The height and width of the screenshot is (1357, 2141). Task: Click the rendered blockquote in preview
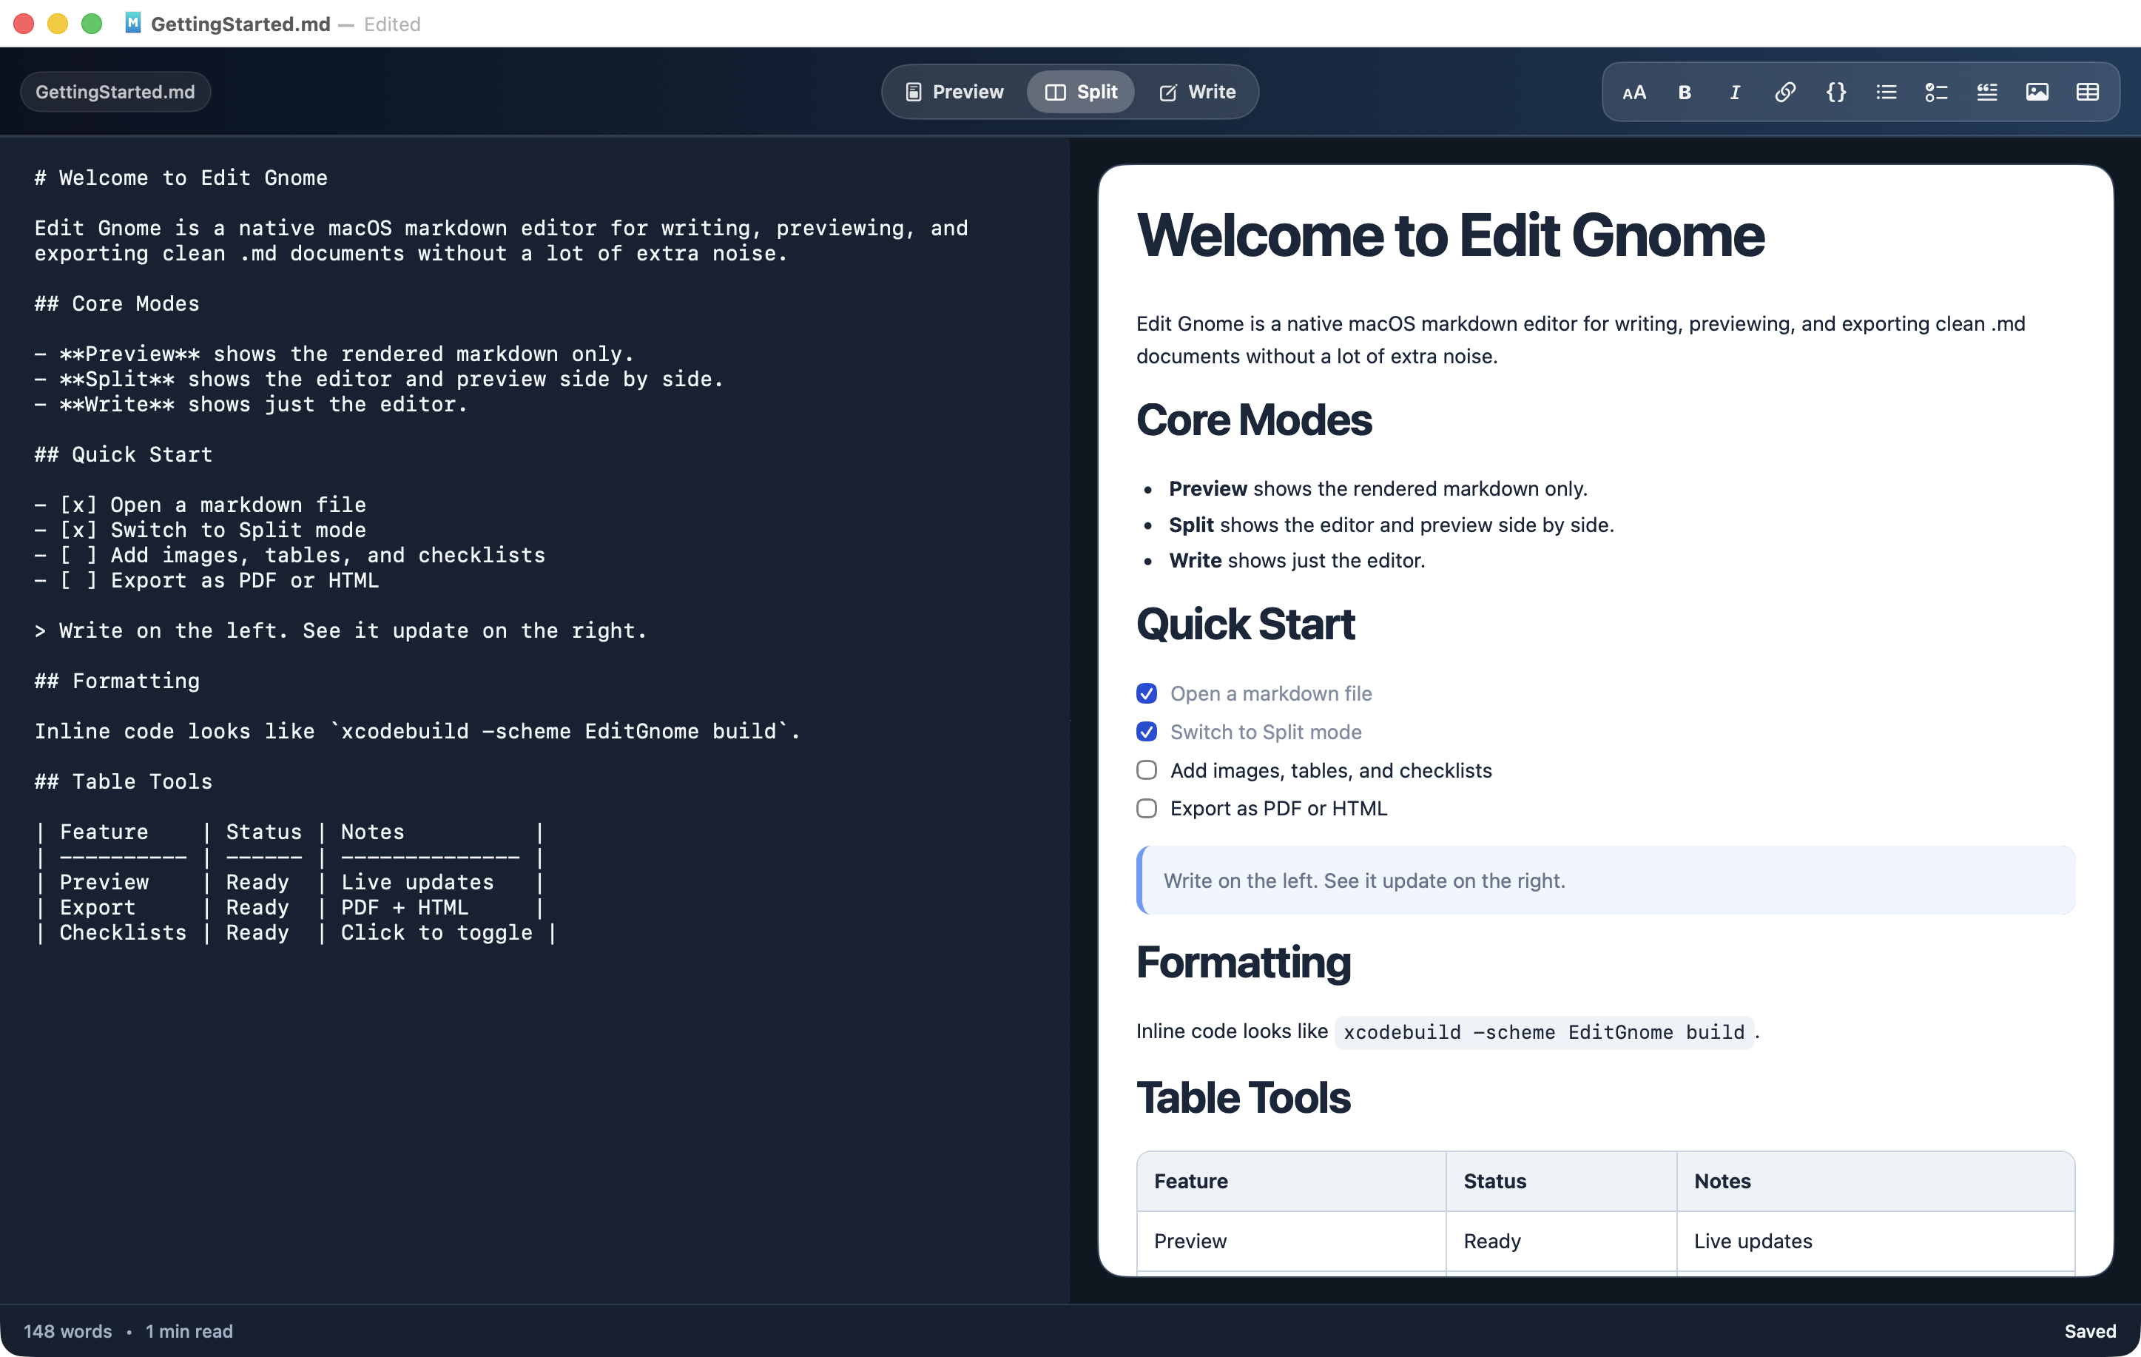1605,880
